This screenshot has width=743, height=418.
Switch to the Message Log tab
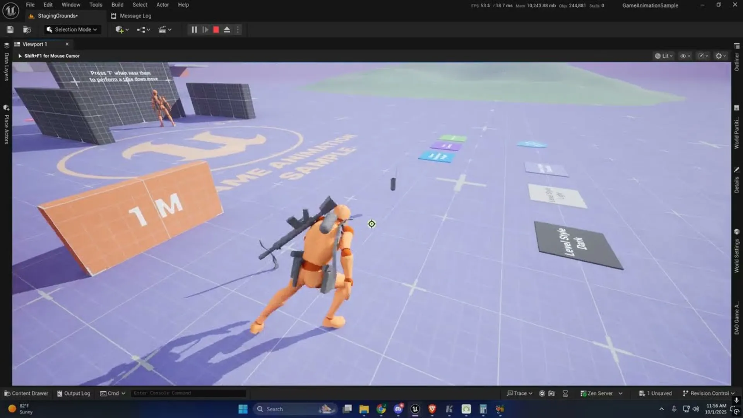(132, 16)
